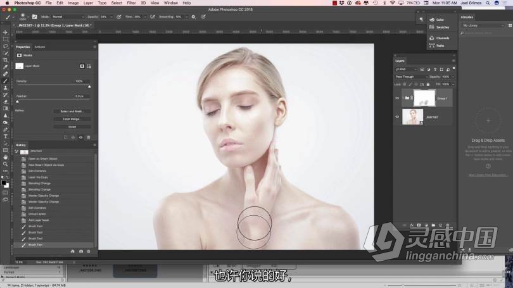This screenshot has width=513, height=288.
Task: Select the Crop tool
Action: 5,60
